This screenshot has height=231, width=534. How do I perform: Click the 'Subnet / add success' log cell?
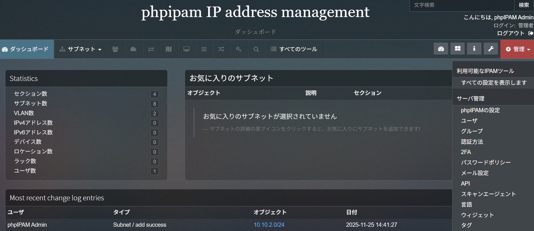[140, 225]
